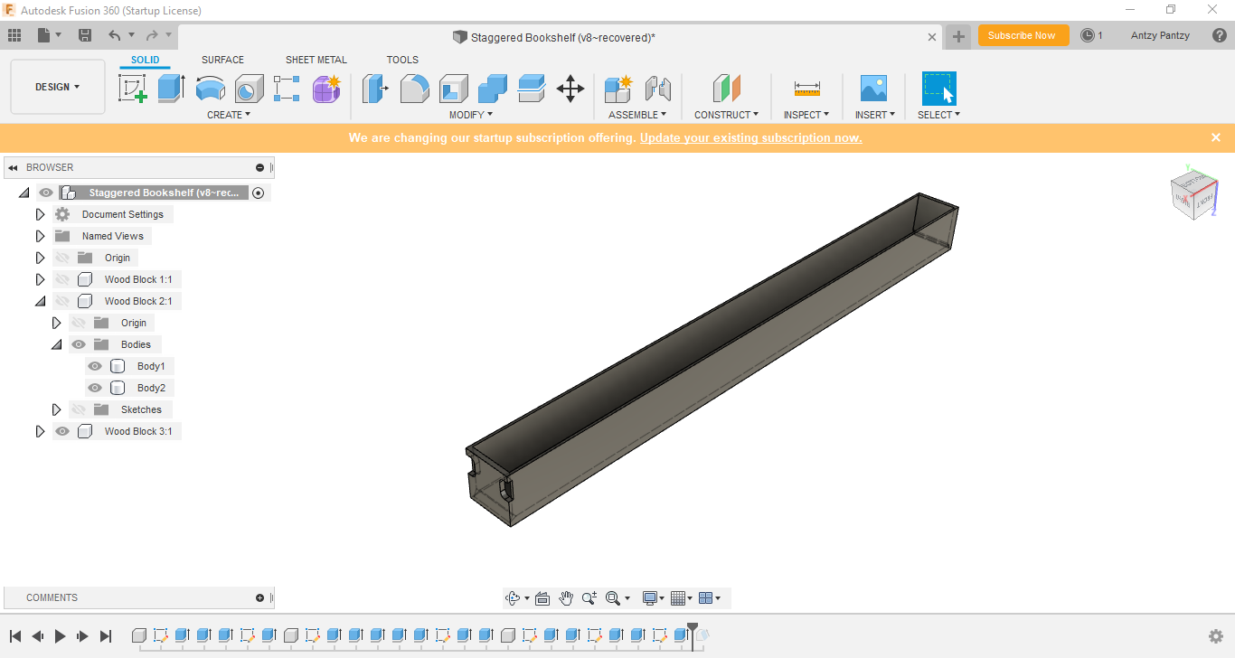
Task: Select the Joint tool
Action: (658, 89)
